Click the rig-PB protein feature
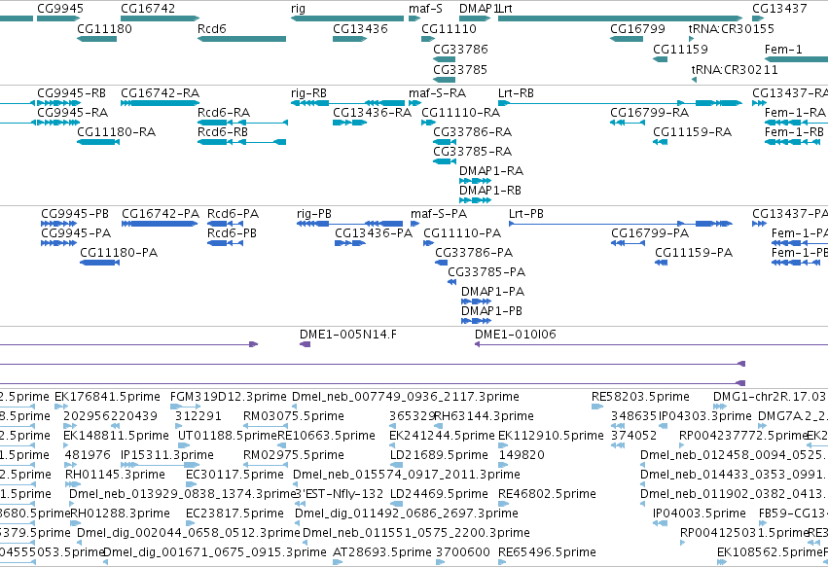This screenshot has height=567, width=828. click(349, 224)
